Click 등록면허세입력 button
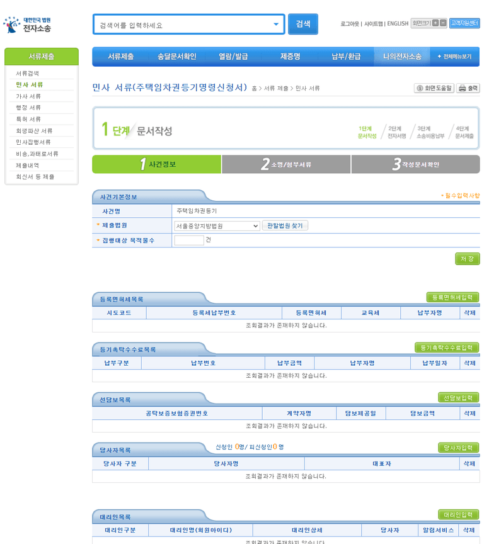Image resolution: width=484 pixels, height=544 pixels. [x=452, y=297]
